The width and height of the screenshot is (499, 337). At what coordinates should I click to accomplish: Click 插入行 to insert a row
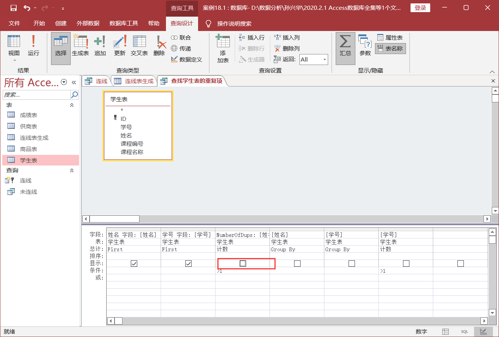(x=252, y=37)
